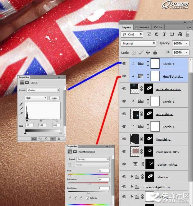This screenshot has width=193, height=206.
Task: Open Hue/Saturation Preset Custom dropdown
Action: point(93,159)
